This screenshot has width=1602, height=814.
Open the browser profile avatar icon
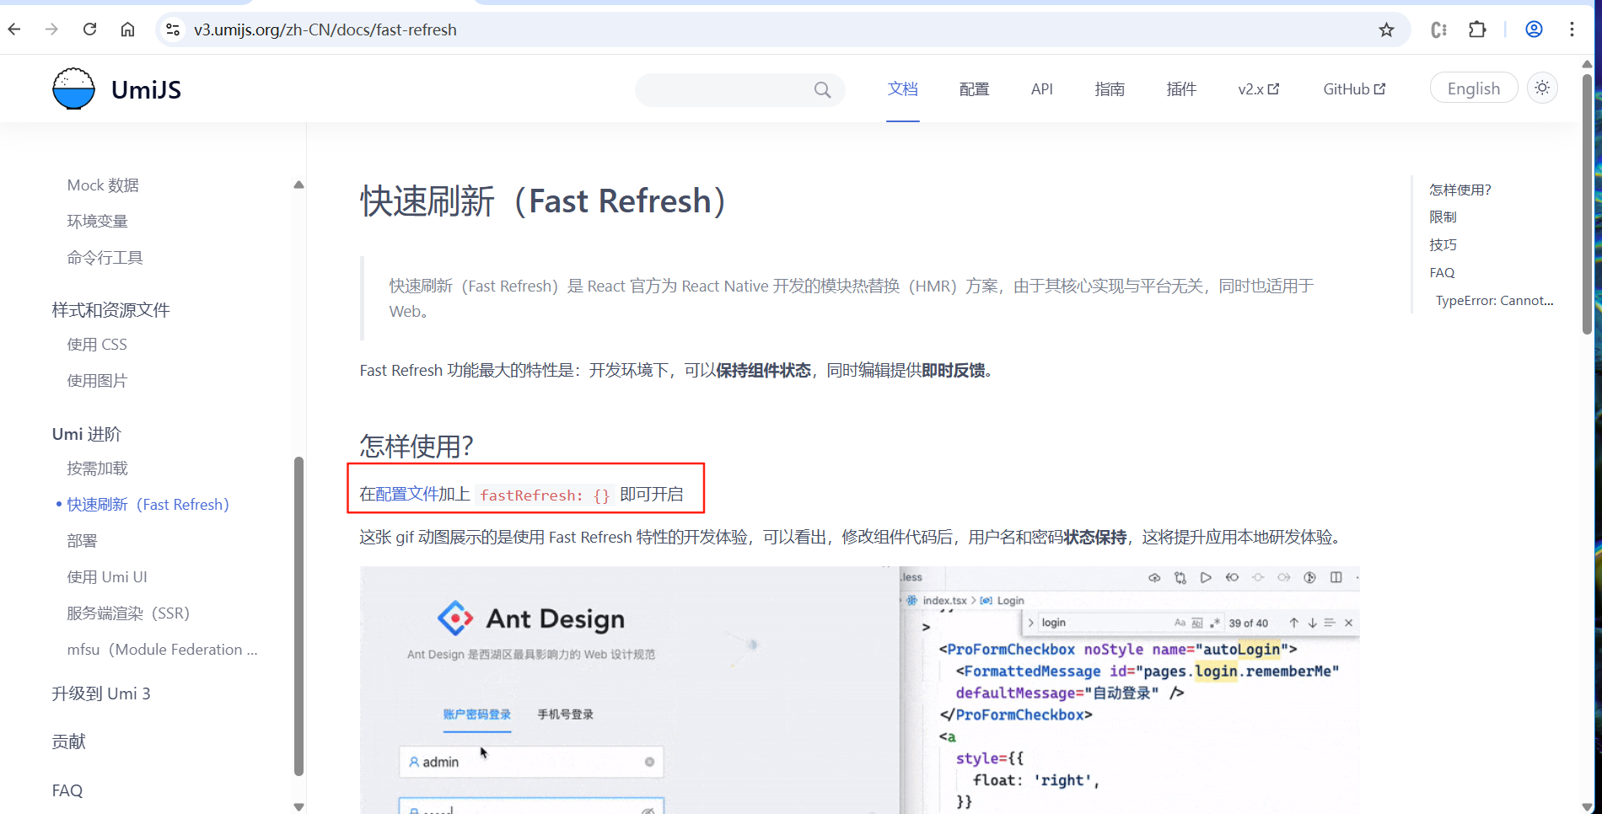point(1534,29)
